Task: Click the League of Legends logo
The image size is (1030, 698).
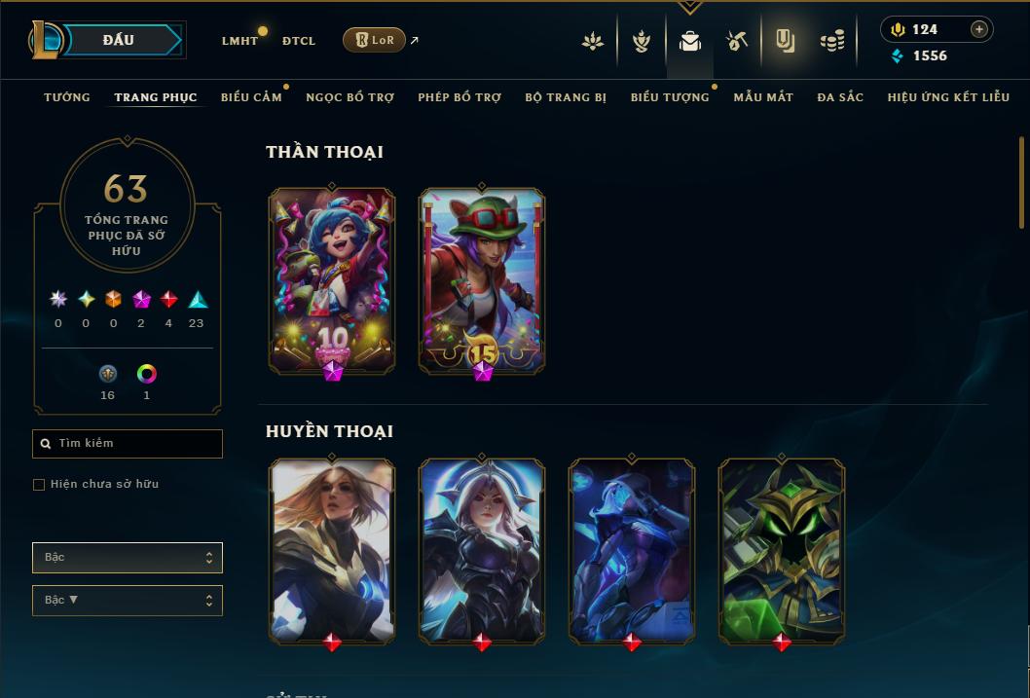Action: [x=45, y=40]
